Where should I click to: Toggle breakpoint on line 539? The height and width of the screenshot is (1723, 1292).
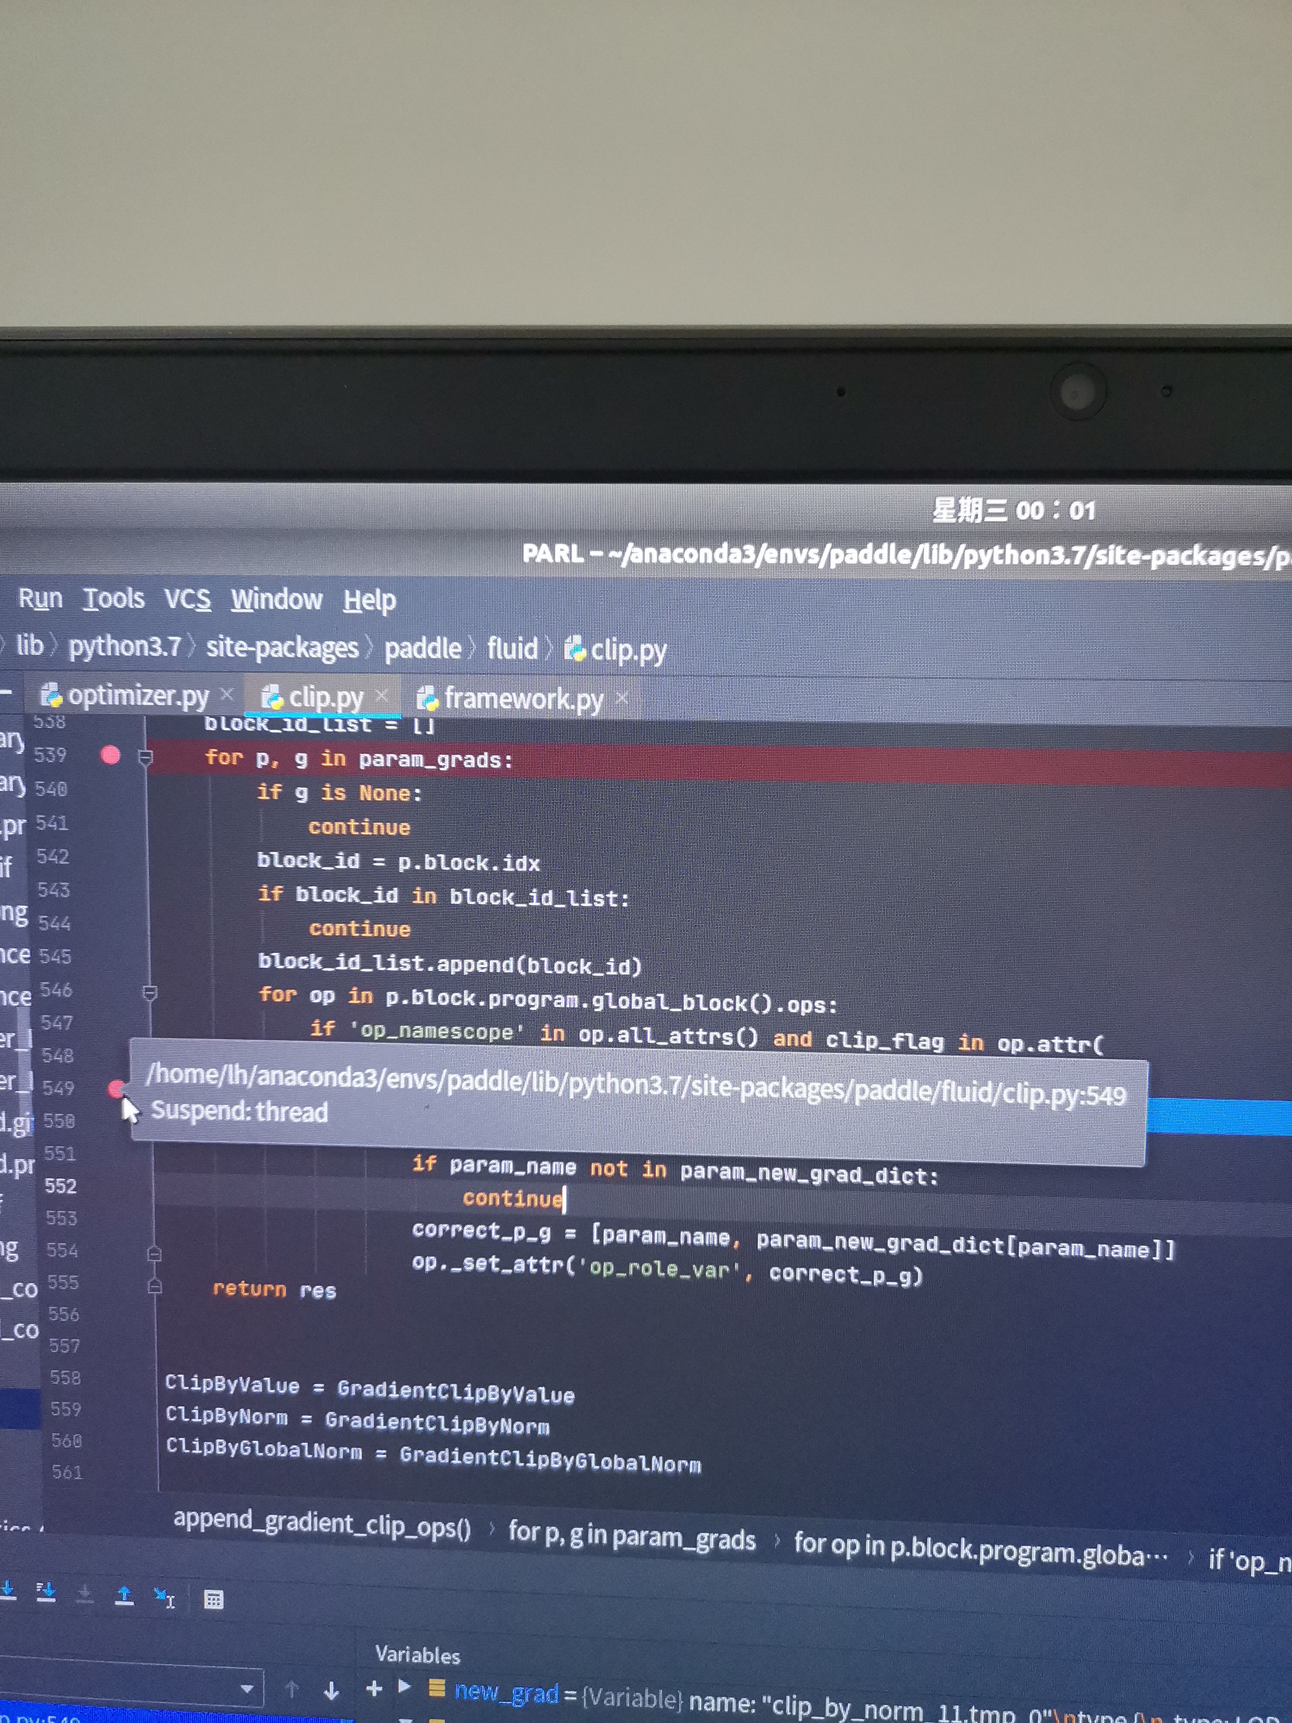[111, 754]
